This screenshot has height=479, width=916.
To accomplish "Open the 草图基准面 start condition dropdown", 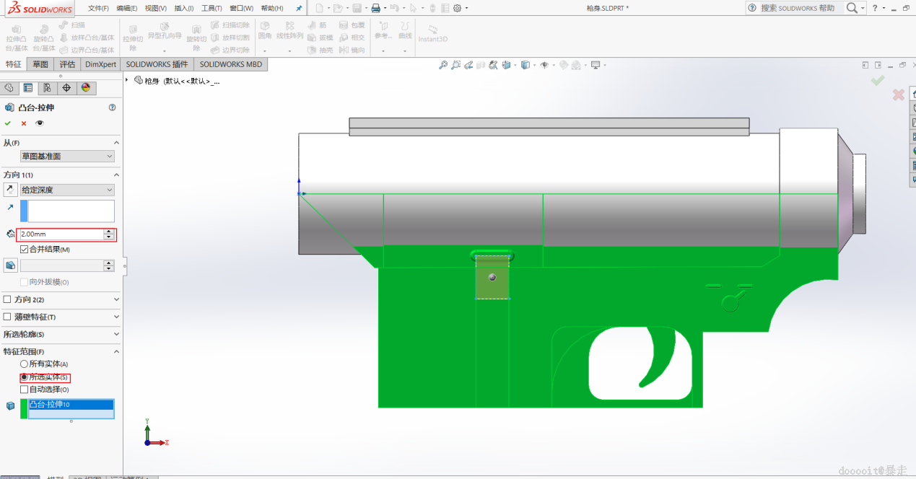I will [67, 157].
